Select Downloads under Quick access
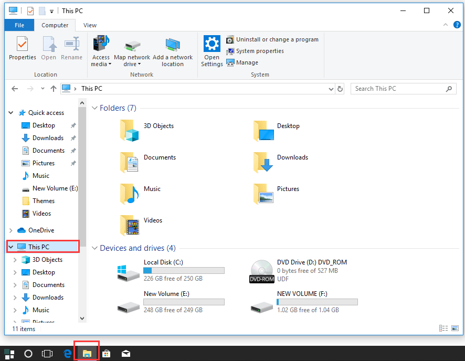This screenshot has height=361, width=465. click(48, 138)
